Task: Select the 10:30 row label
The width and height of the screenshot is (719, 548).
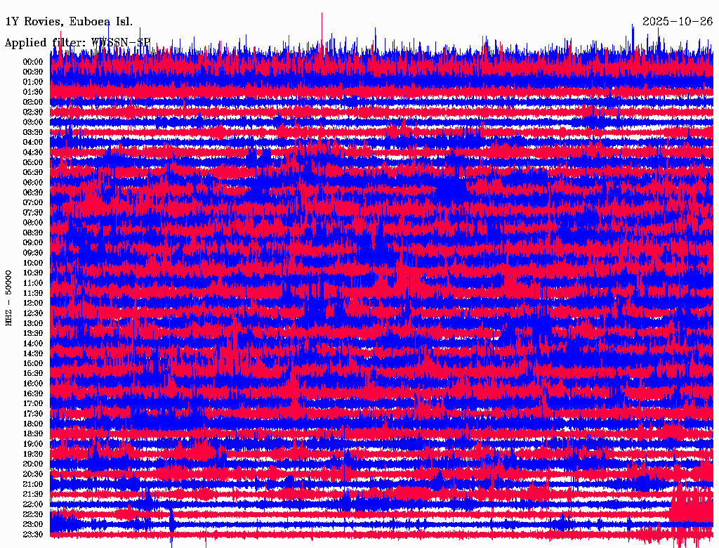Action: tap(33, 273)
